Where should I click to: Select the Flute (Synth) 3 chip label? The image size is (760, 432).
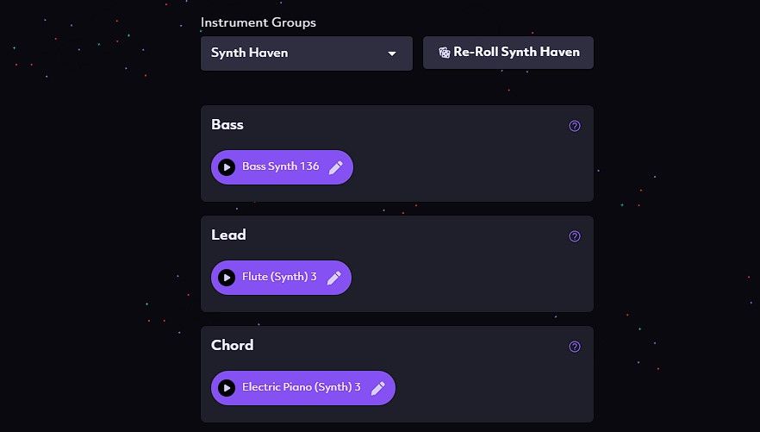(279, 278)
